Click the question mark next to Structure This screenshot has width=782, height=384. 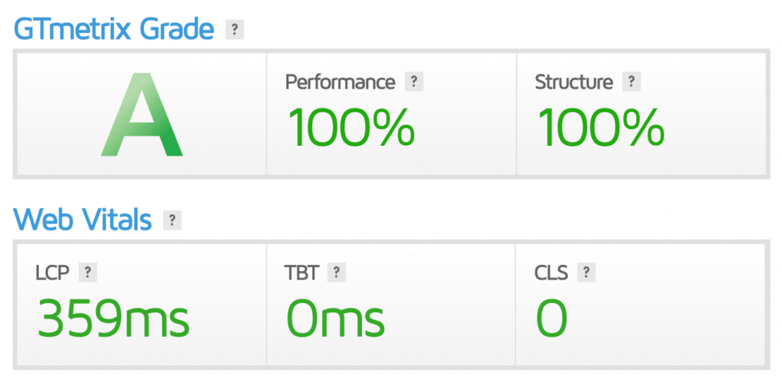632,82
